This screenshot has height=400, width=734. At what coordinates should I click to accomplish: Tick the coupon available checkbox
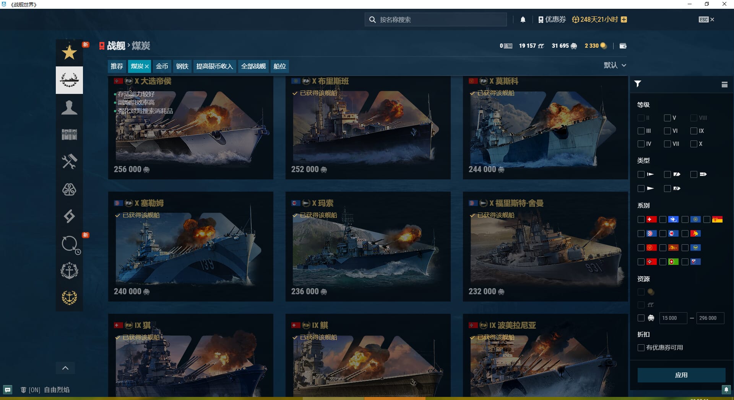pos(641,348)
